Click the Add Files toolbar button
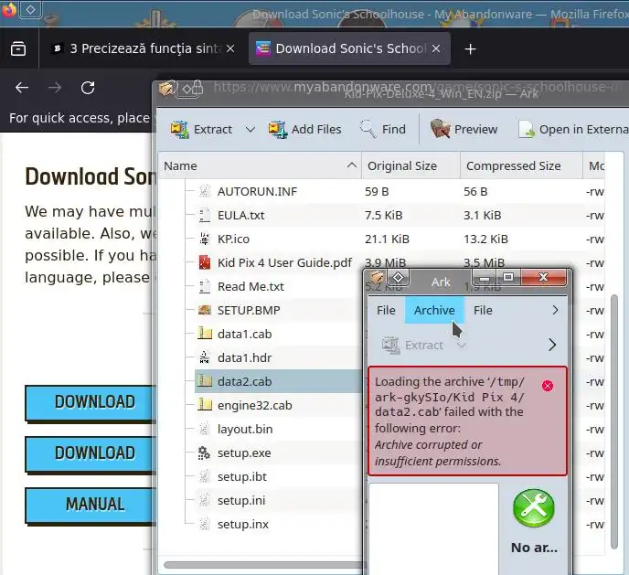Image resolution: width=629 pixels, height=575 pixels. click(304, 129)
